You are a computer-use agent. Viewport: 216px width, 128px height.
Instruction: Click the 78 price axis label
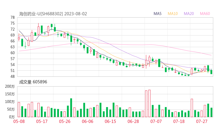click(13, 17)
